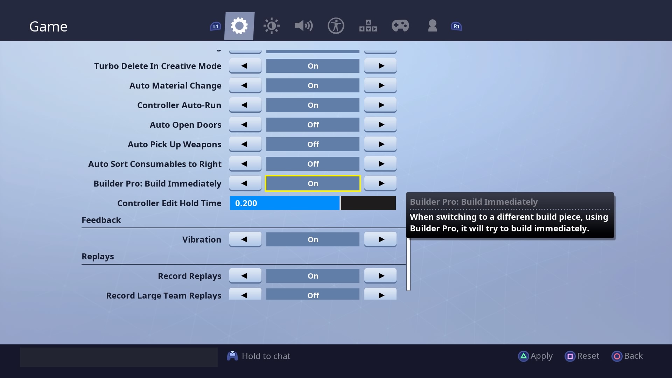This screenshot has height=378, width=672.
Task: Select the controller settings icon
Action: (400, 26)
